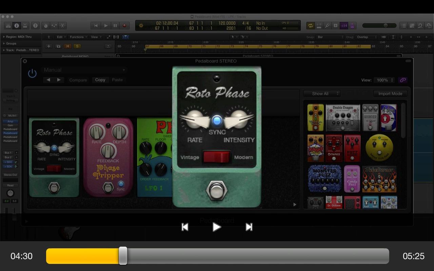Open the Tuner button
Screen dimensions: 434x271
[327, 26]
